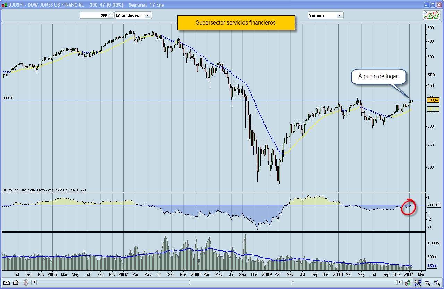The height and width of the screenshot is (289, 444).
Task: Open chart settings via the candlestick wrench icon
Action: click(x=408, y=282)
